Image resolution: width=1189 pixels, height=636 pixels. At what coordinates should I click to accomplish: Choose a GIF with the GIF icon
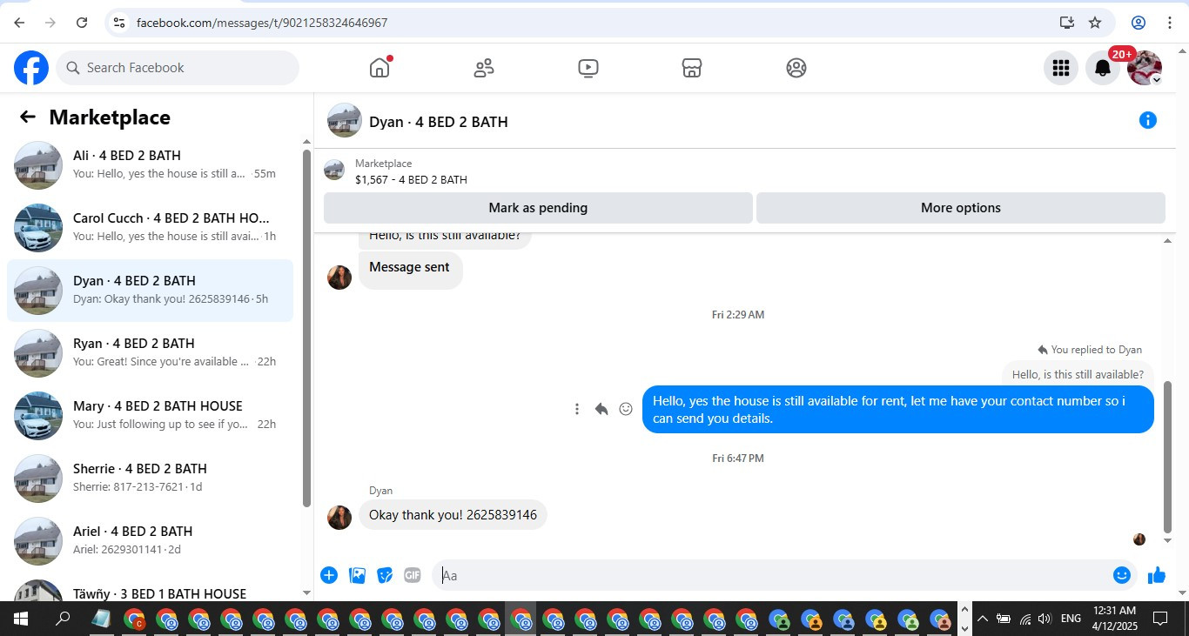(413, 575)
